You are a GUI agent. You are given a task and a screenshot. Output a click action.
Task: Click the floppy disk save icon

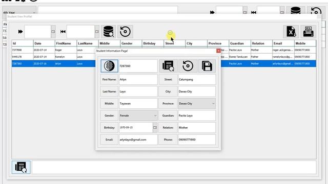click(207, 66)
